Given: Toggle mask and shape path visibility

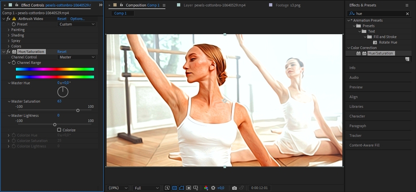Looking at the screenshot, I should (181, 188).
